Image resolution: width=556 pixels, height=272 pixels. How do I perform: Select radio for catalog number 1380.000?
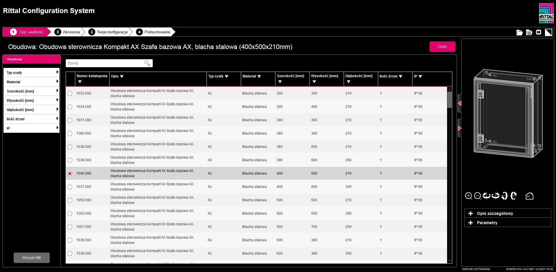pyautogui.click(x=70, y=133)
